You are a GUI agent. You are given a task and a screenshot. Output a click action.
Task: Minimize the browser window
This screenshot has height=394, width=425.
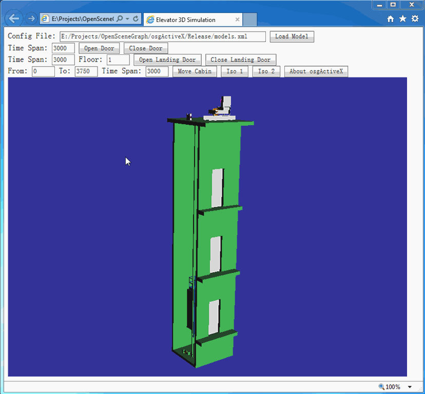(x=379, y=5)
